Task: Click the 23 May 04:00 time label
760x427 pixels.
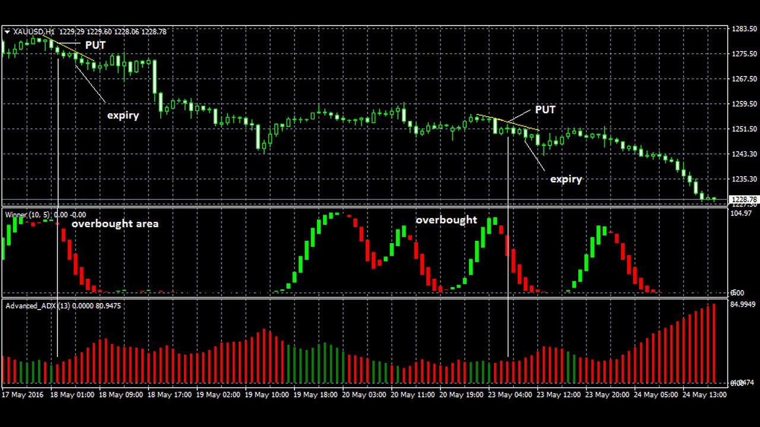Action: coord(510,394)
